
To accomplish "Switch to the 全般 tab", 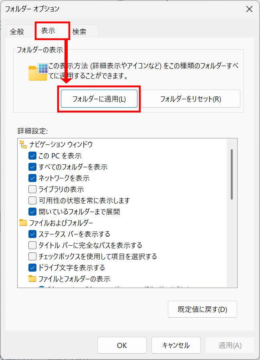I will [x=17, y=32].
